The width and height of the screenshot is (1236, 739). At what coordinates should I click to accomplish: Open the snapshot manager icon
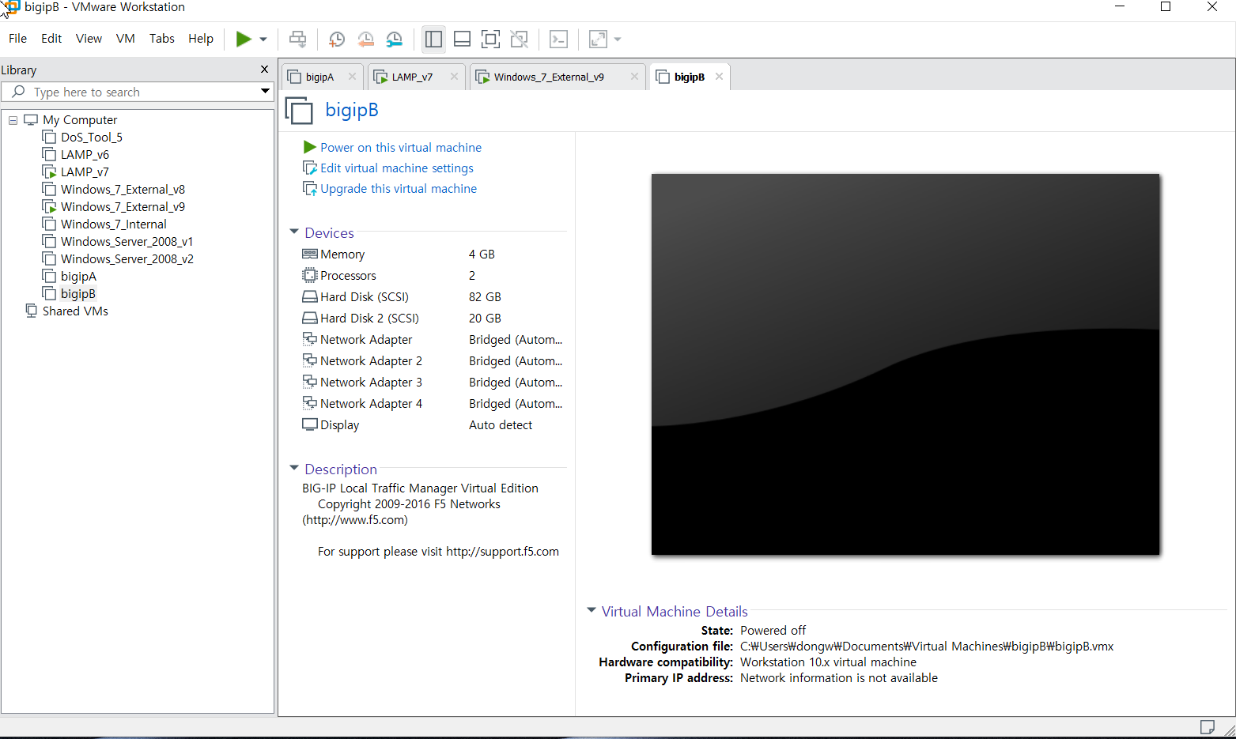[x=394, y=40]
